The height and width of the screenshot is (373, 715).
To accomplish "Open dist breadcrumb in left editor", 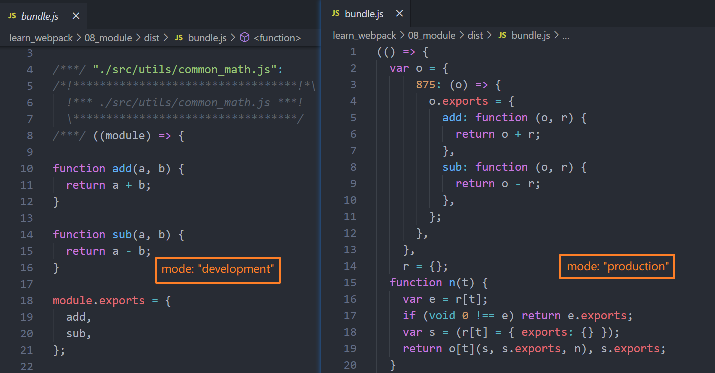I will click(x=152, y=38).
